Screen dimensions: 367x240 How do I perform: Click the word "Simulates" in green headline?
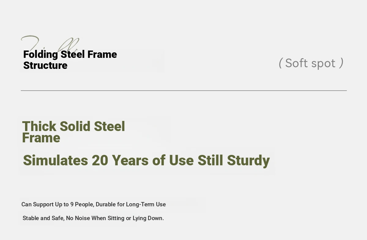tap(55, 160)
